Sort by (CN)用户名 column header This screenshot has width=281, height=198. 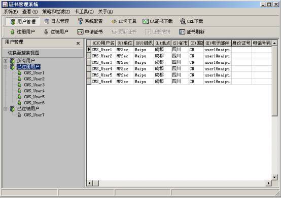[103, 43]
